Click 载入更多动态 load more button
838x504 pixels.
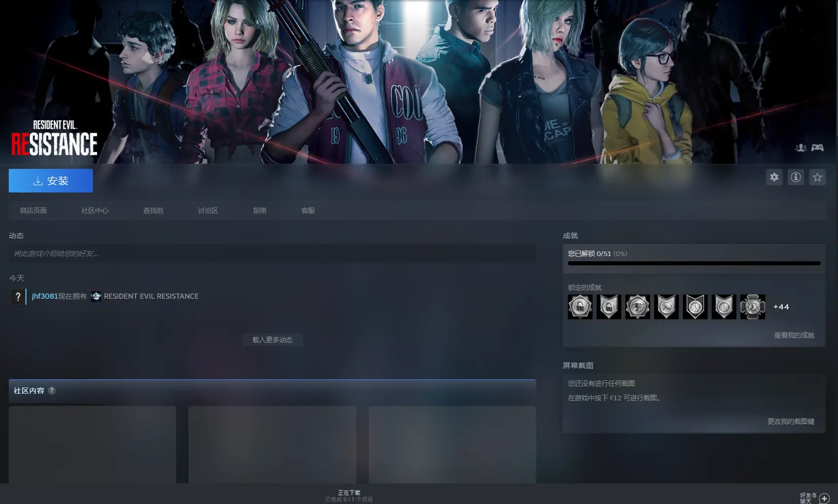[x=272, y=340]
